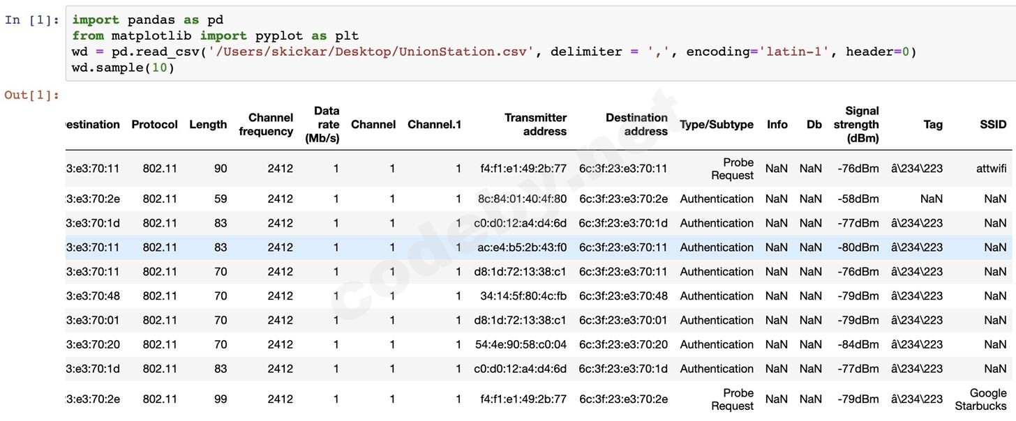Click the Probe Request cell in first row

731,169
